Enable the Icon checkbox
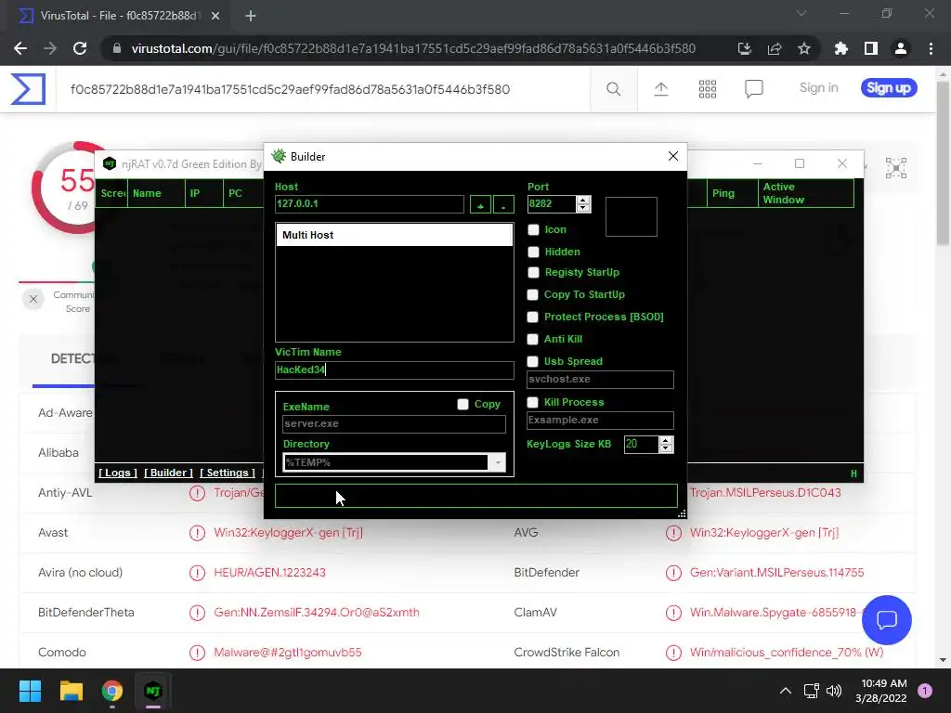The image size is (951, 713). click(533, 230)
